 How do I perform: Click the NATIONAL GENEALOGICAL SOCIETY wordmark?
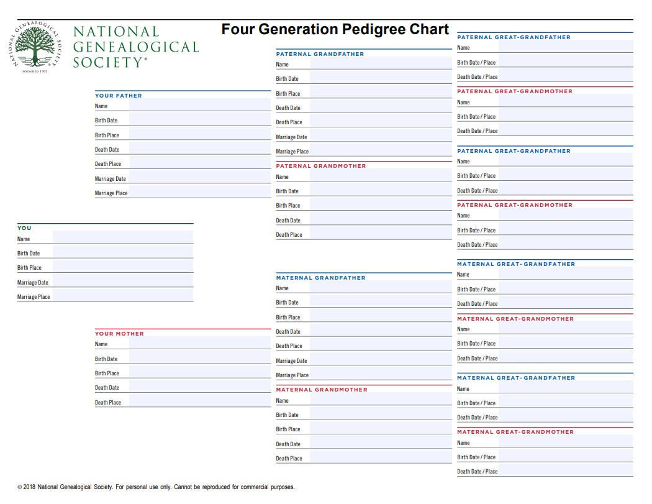136,47
